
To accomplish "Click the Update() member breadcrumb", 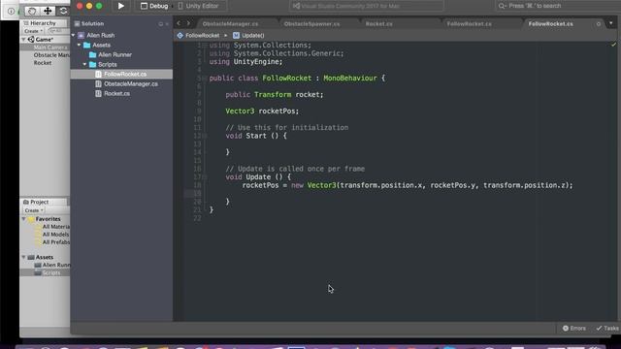I will click(248, 35).
